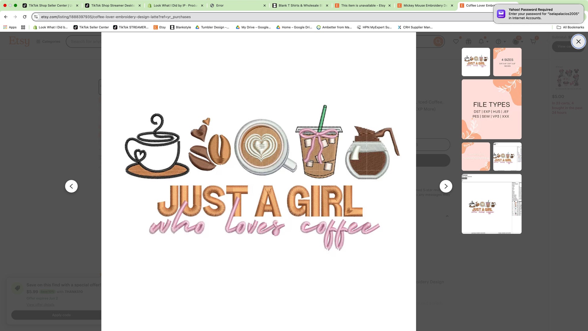Close the Error tab
Viewport: 588px width, 331px height.
[x=264, y=5]
